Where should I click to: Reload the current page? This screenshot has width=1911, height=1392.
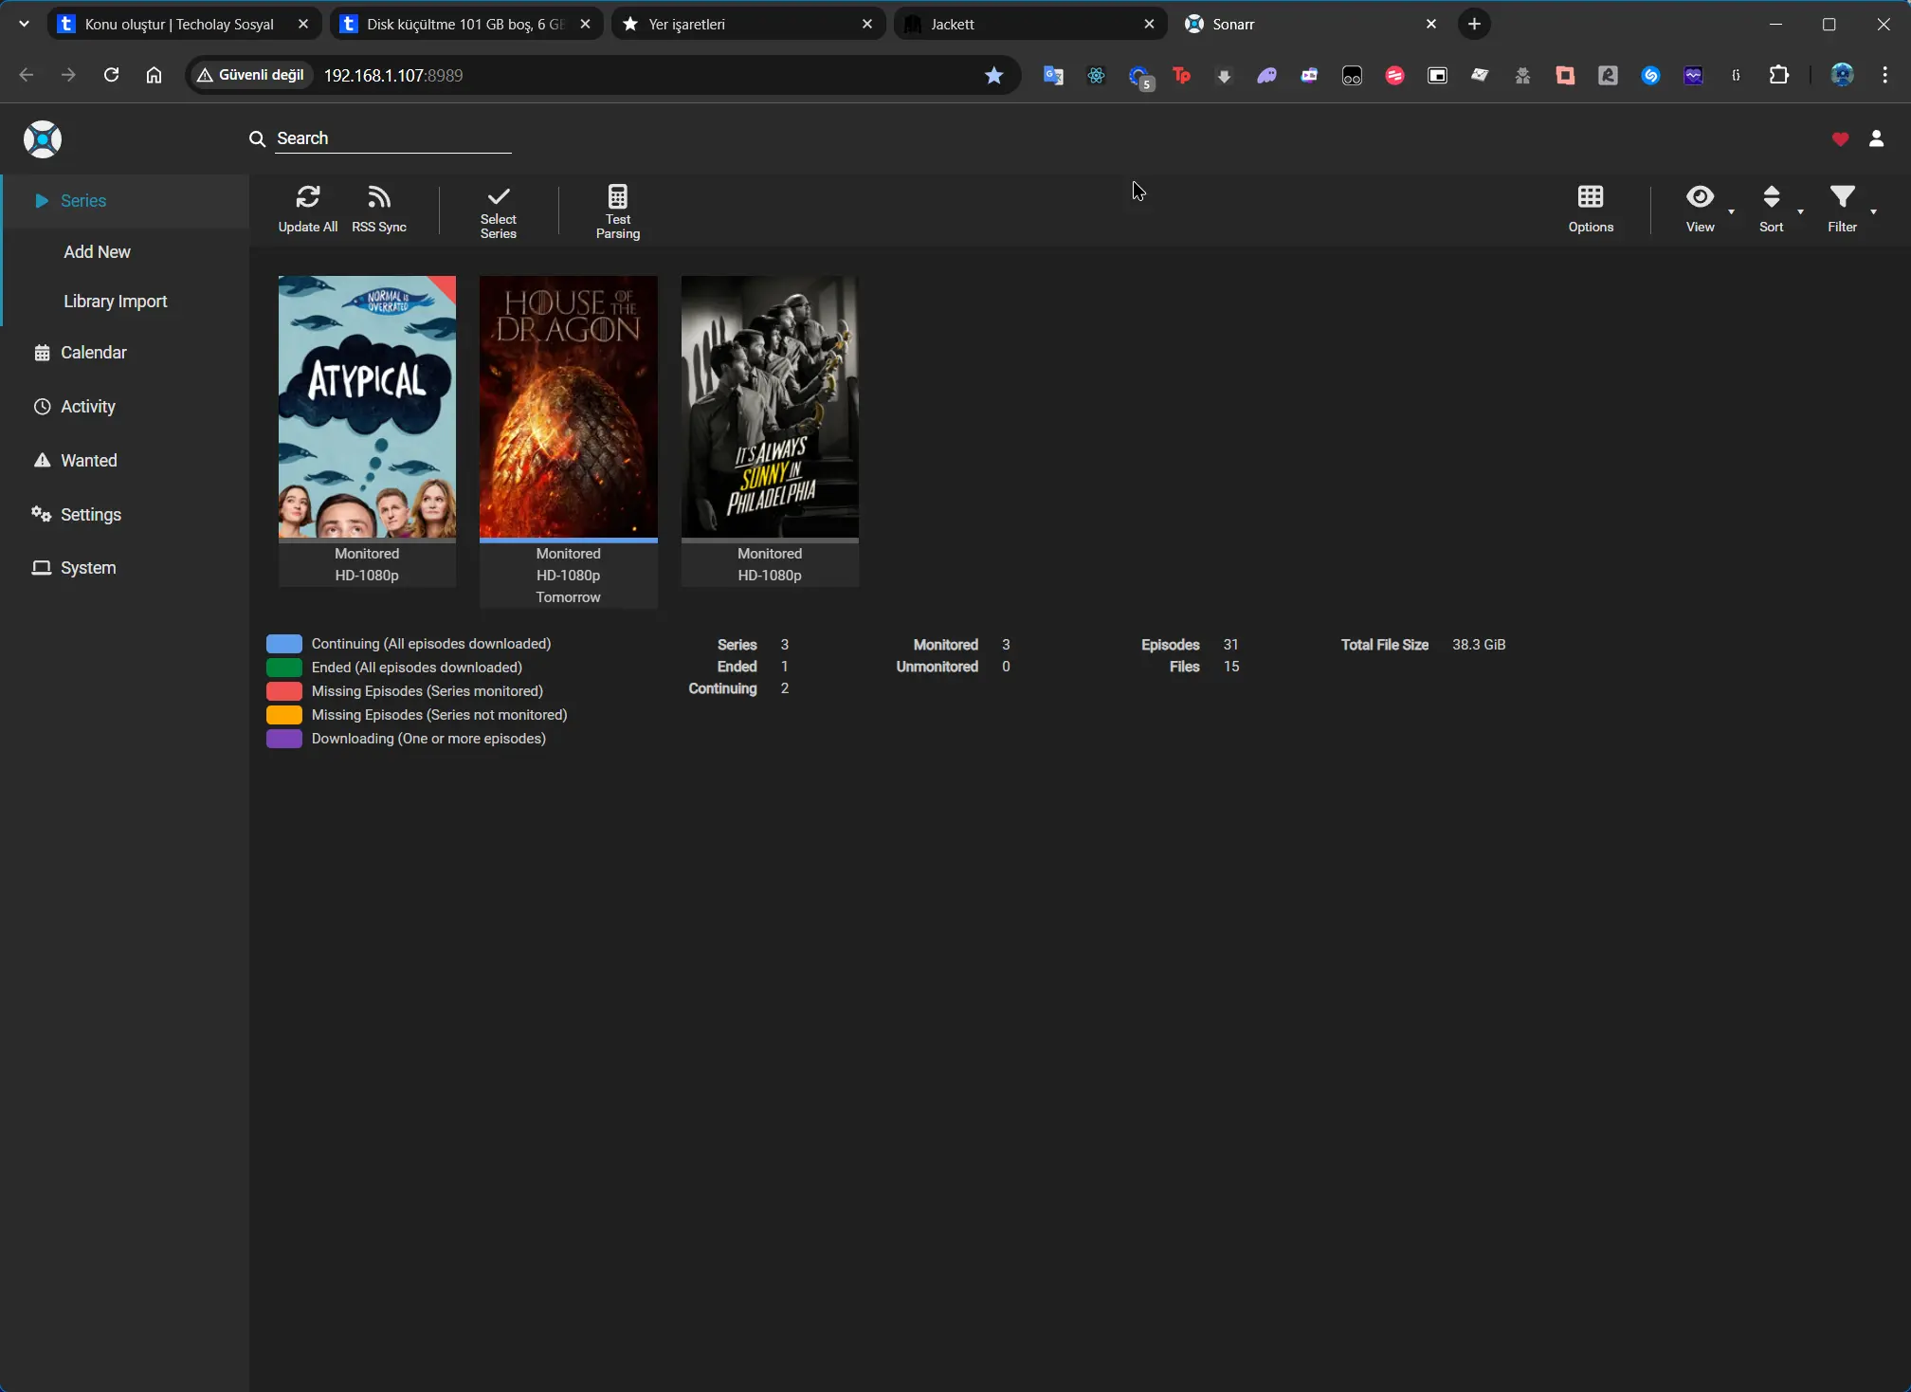111,75
